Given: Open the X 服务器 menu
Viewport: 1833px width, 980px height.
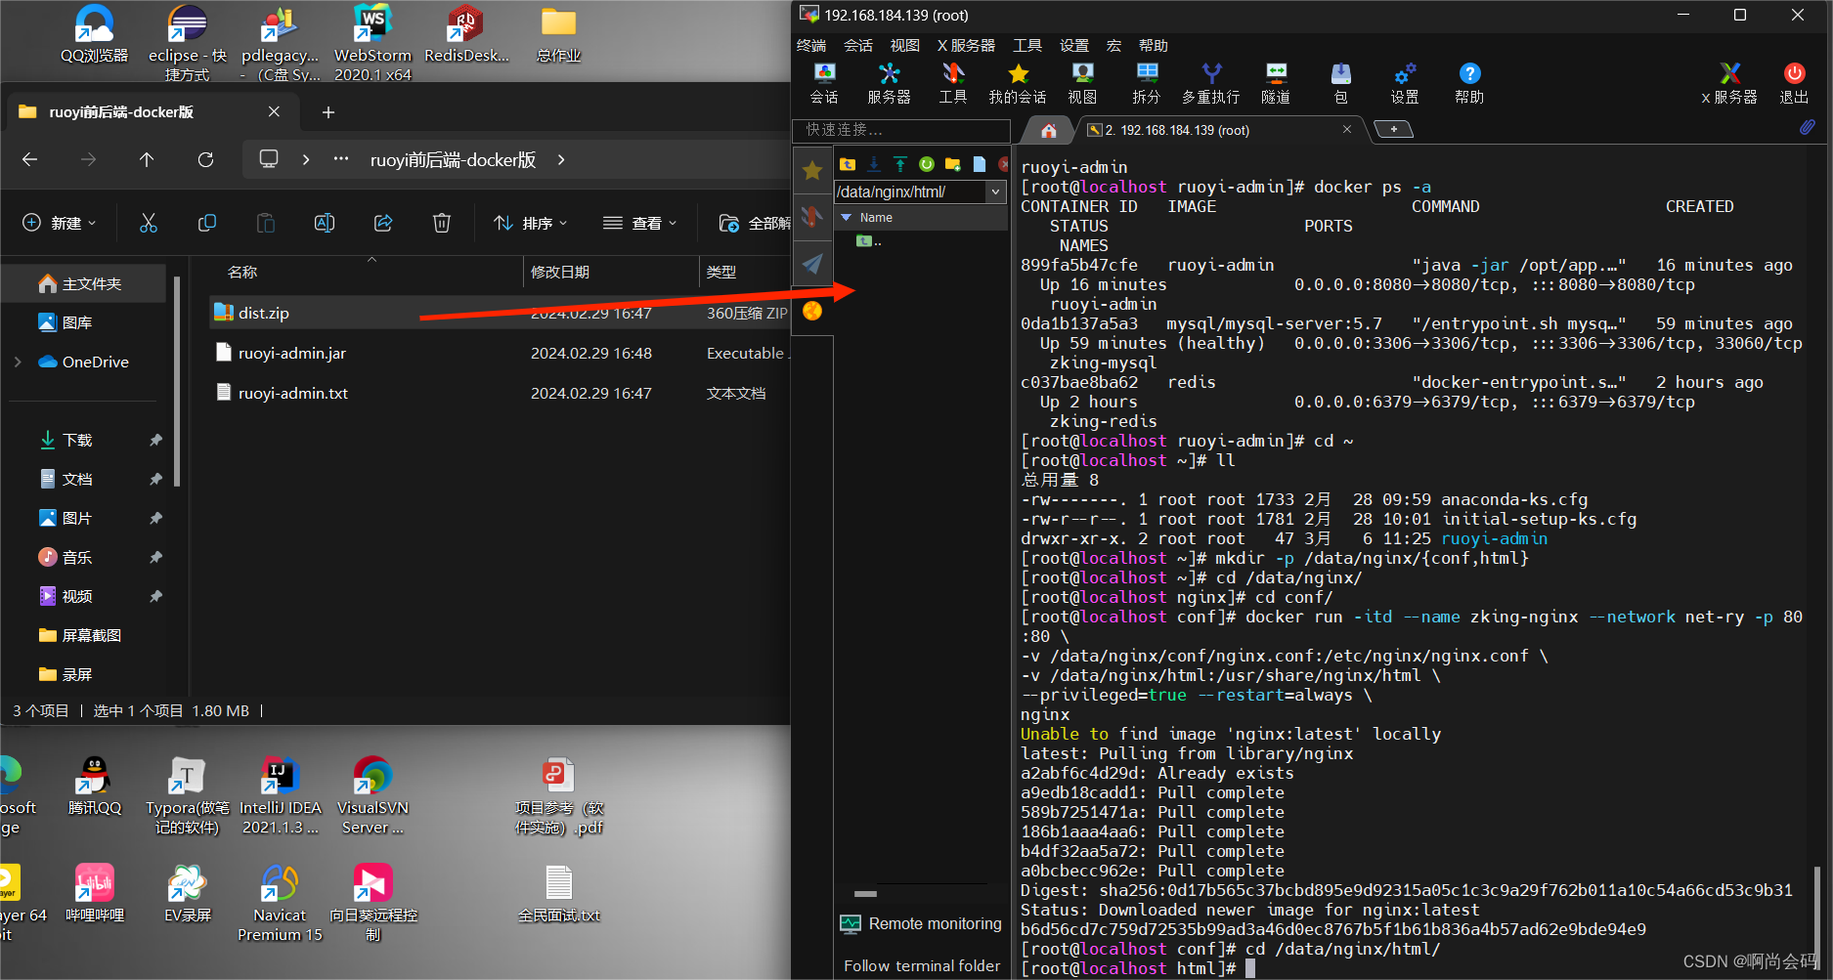Looking at the screenshot, I should click(966, 45).
